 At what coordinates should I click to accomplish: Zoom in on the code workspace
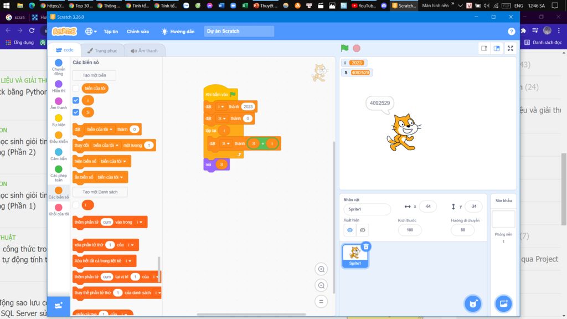[x=321, y=269]
